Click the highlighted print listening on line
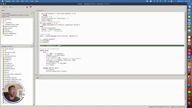The width and height of the screenshot is (192, 108). [x=112, y=46]
